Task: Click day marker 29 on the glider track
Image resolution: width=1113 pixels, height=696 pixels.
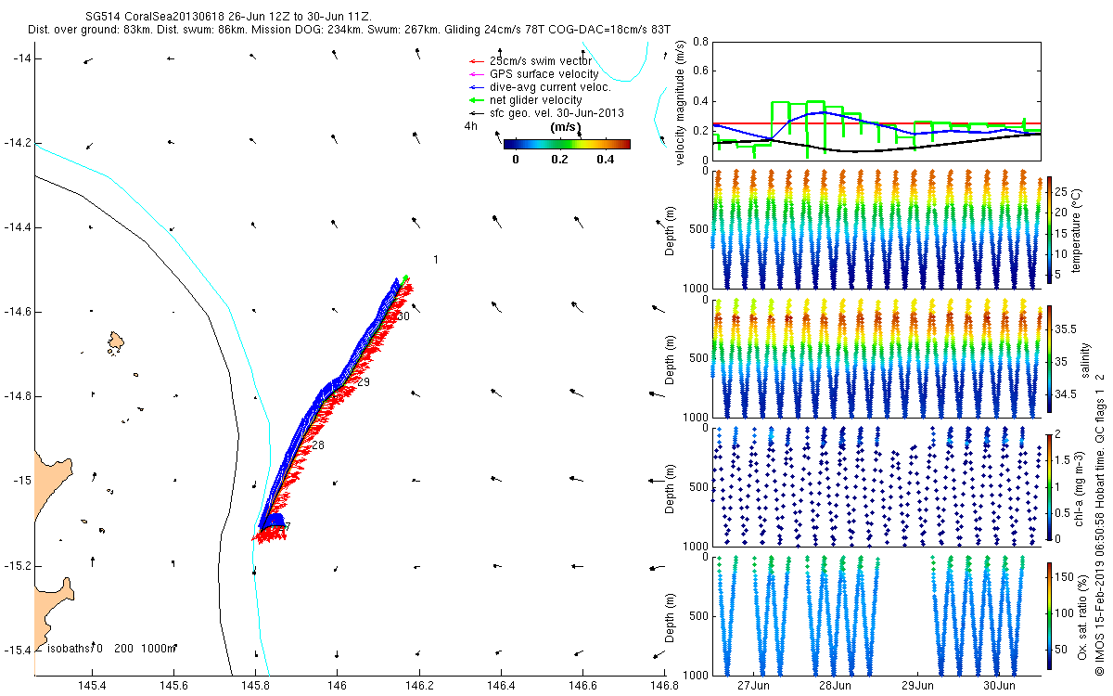Action: 363,382
